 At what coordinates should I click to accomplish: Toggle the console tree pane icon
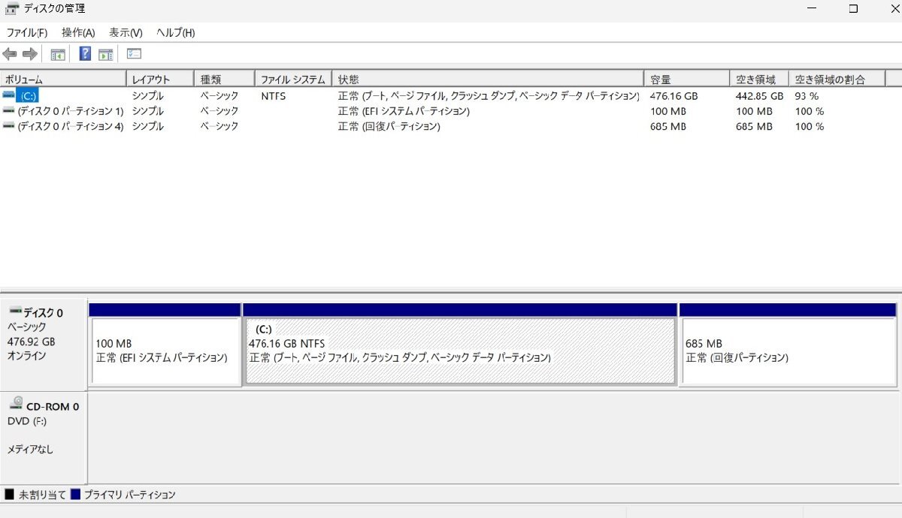point(58,54)
